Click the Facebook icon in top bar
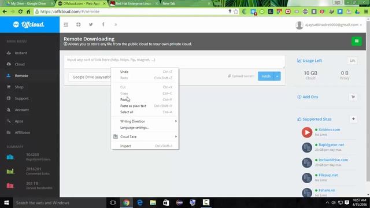The image size is (370, 208). [x=103, y=24]
